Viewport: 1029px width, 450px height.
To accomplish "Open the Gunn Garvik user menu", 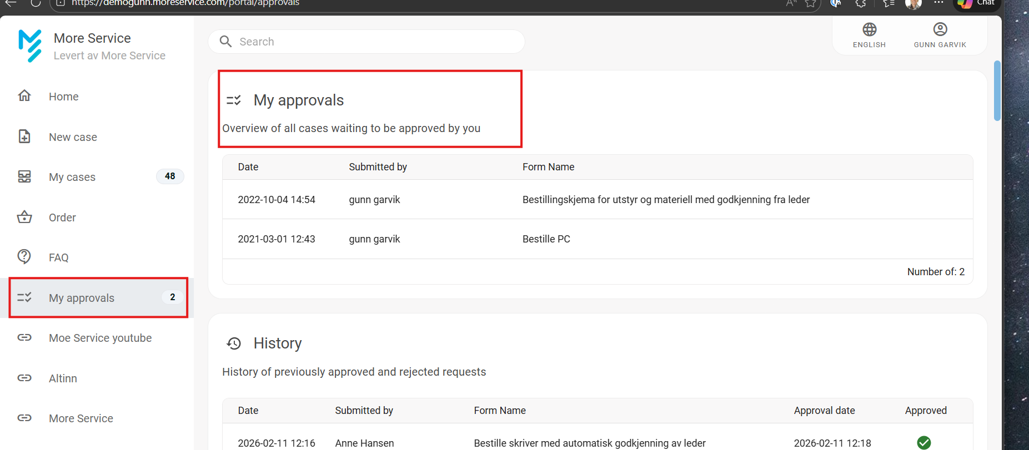I will click(940, 35).
